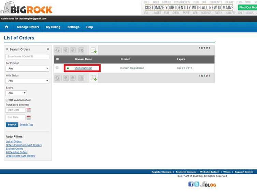The image size is (257, 193).
Task: Open the shopomatic.net domain link
Action: coord(83,68)
